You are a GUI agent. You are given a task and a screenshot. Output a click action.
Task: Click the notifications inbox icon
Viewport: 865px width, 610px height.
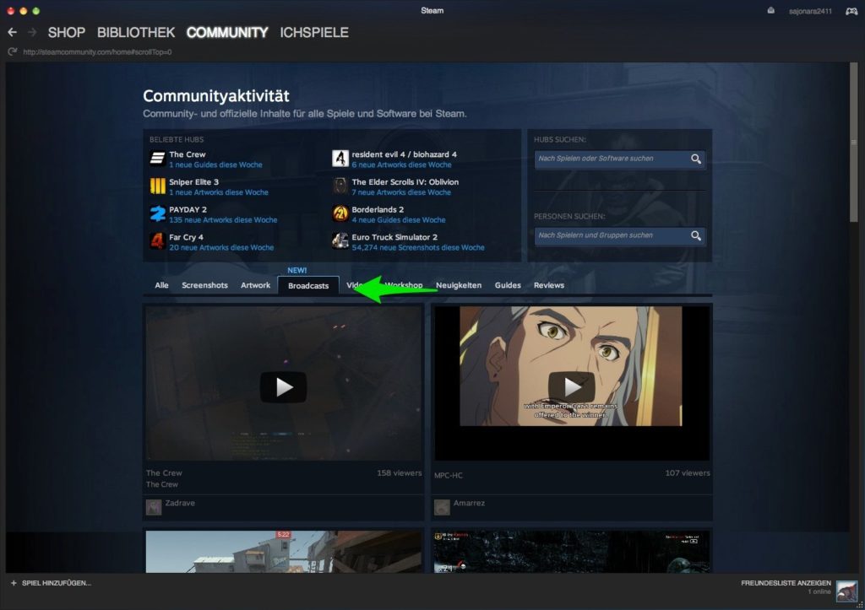(770, 10)
